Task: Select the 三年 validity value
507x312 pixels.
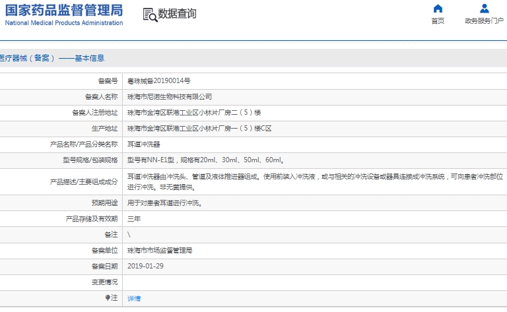Action: tap(134, 218)
